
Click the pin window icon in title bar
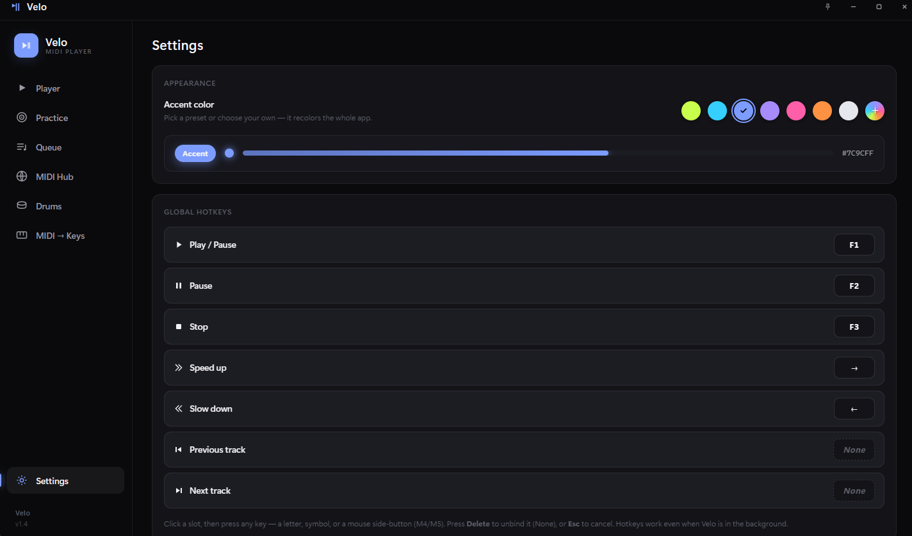click(827, 6)
